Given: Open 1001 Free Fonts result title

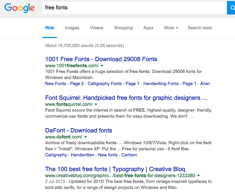Looking at the screenshot, I should pyautogui.click(x=101, y=59).
